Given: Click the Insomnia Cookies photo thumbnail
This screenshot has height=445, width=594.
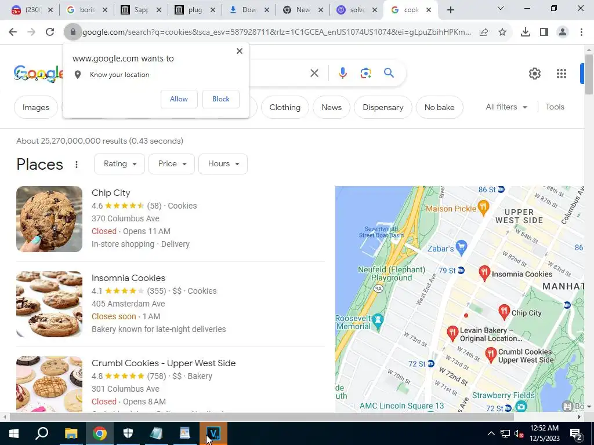Looking at the screenshot, I should (x=49, y=304).
